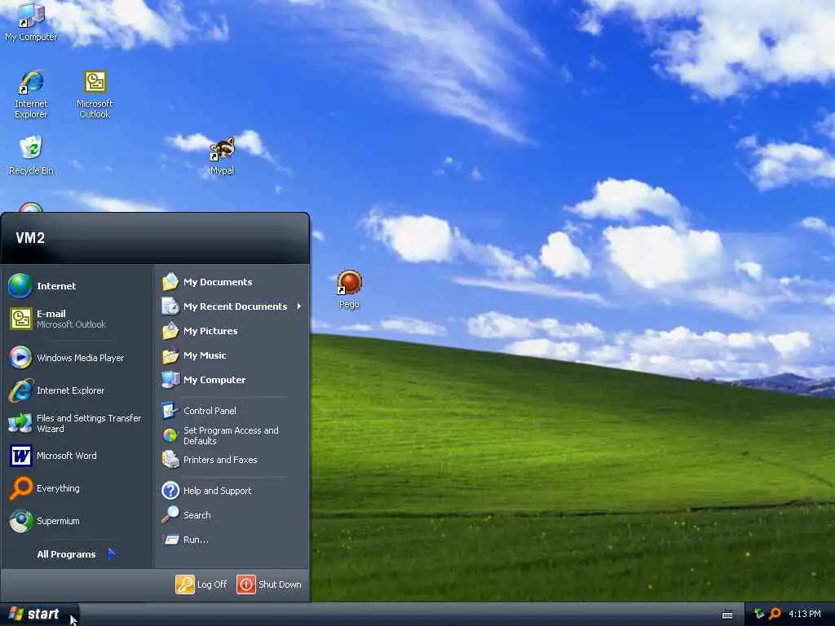Image resolution: width=835 pixels, height=626 pixels.
Task: Launch Windows Media Player from Start menu
Action: (x=77, y=358)
